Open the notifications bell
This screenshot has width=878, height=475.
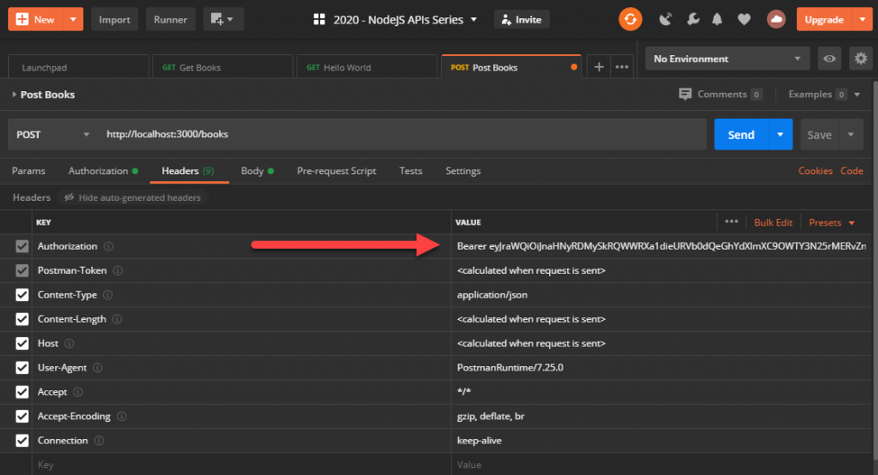tap(717, 20)
